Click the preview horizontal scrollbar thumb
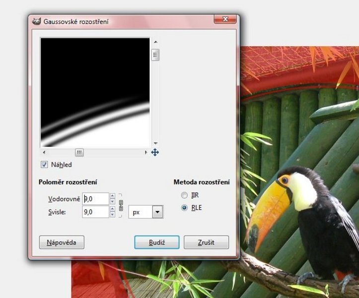 click(79, 152)
